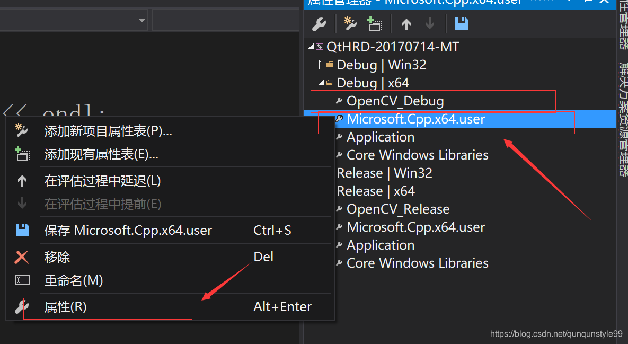Collapse the Debug | x64 configuration

pyautogui.click(x=321, y=83)
